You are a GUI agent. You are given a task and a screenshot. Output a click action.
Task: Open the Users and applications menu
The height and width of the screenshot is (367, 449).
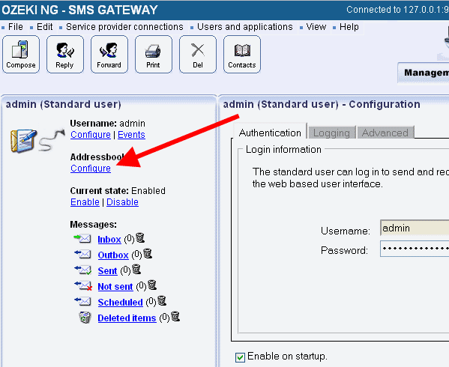[245, 27]
